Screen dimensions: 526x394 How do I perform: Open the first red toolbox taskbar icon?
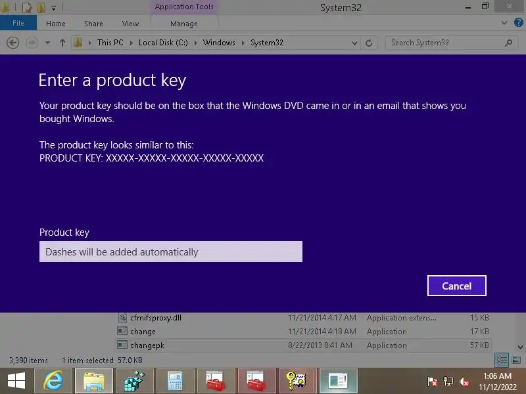tap(216, 381)
